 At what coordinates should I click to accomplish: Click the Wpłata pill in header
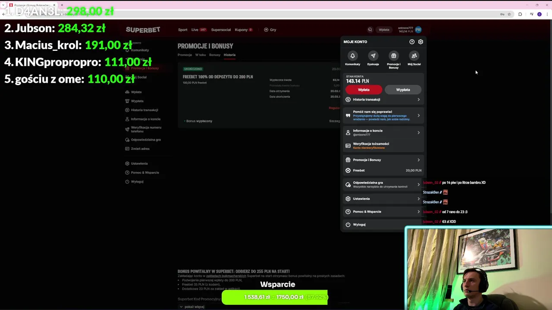384,30
